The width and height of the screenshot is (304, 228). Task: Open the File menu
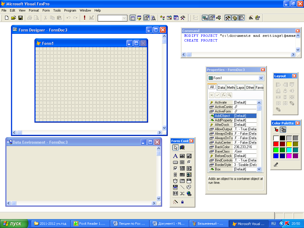(4, 10)
